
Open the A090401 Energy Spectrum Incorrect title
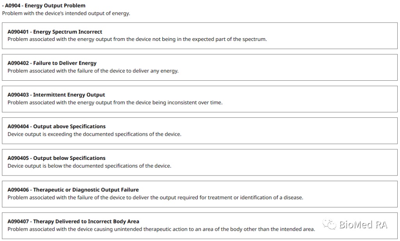(x=55, y=32)
